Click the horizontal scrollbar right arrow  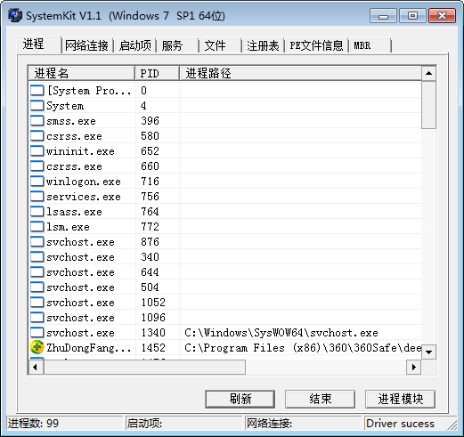click(x=414, y=367)
